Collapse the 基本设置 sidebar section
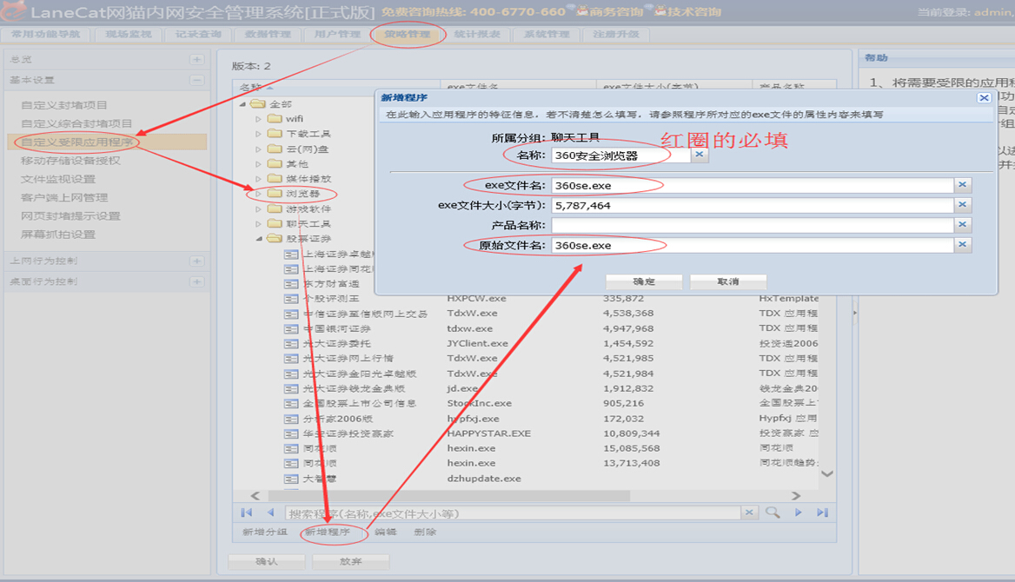Screen dimensions: 1015x582 (197, 80)
